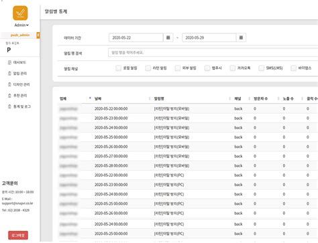Click the 클릭 수 column header

[x=312, y=98]
